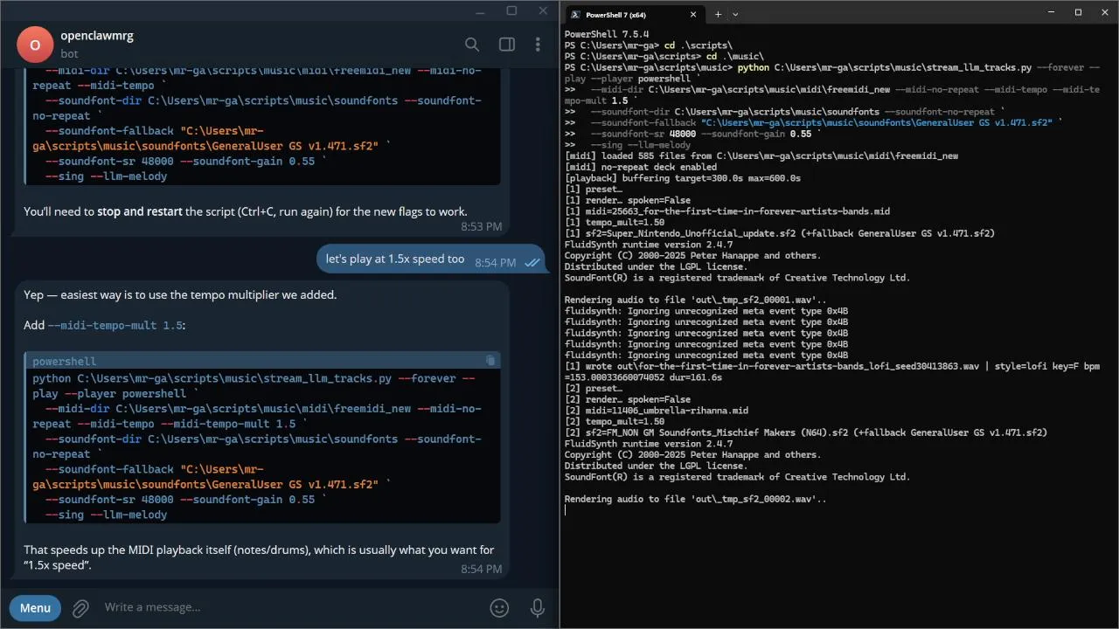Open search in the Telegram chat
1119x629 pixels.
click(472, 45)
